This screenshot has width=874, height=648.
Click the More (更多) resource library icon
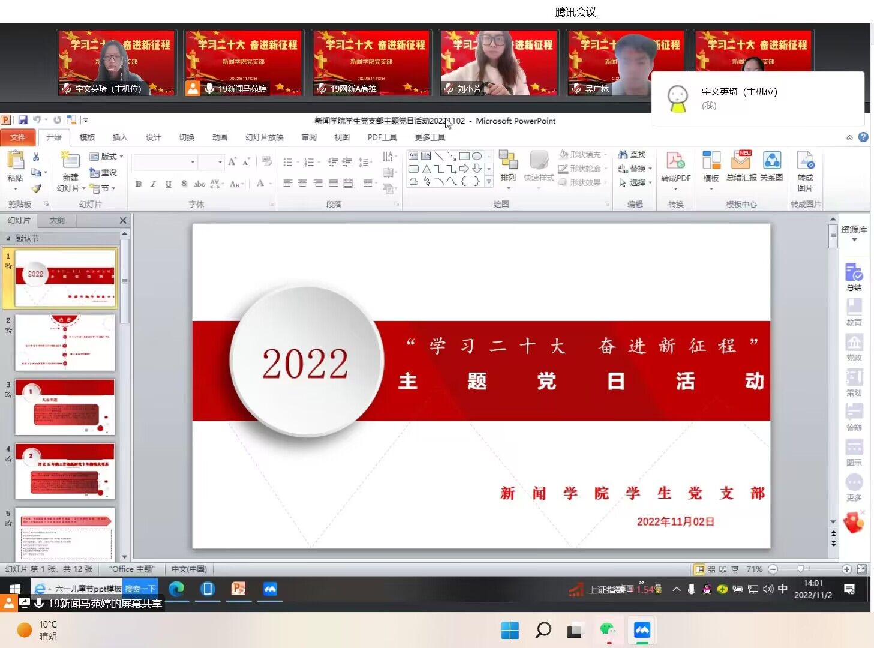[854, 482]
